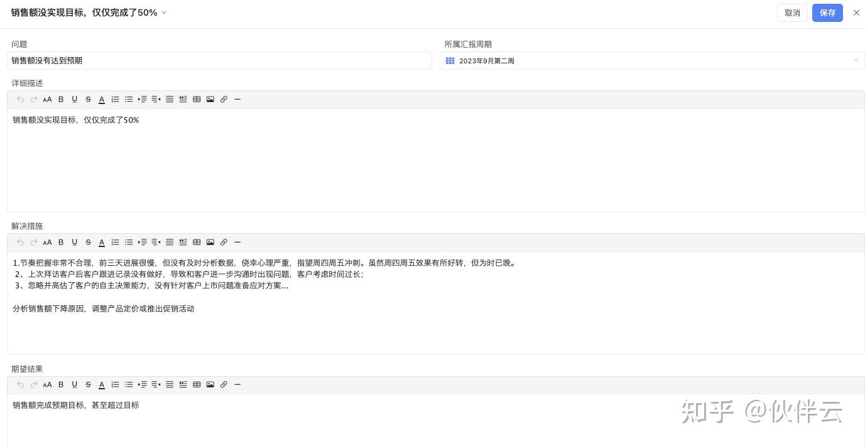Toggle bold in the 解决措施 toolbar
Viewport: 865px width, 447px height.
(61, 242)
